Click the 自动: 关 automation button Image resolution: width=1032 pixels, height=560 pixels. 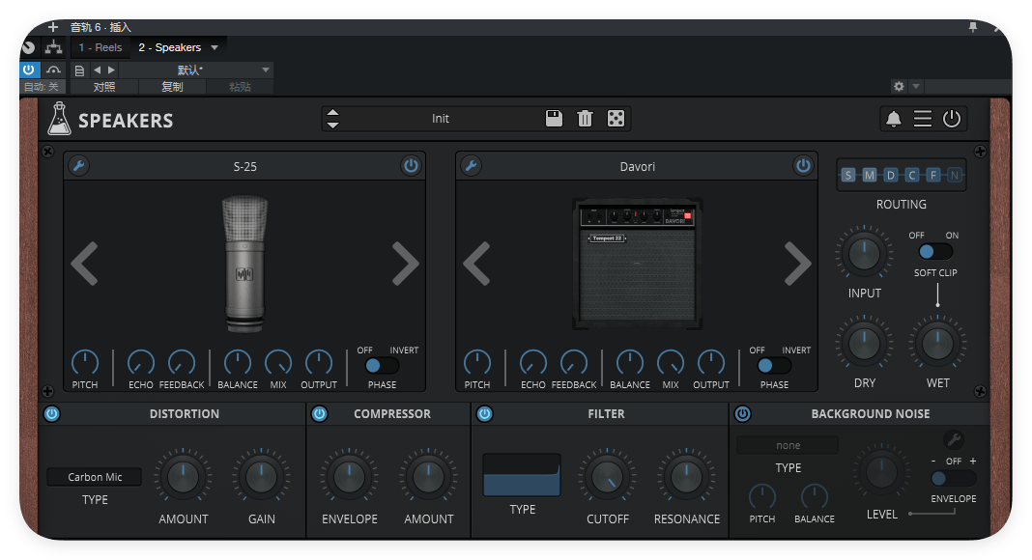42,87
